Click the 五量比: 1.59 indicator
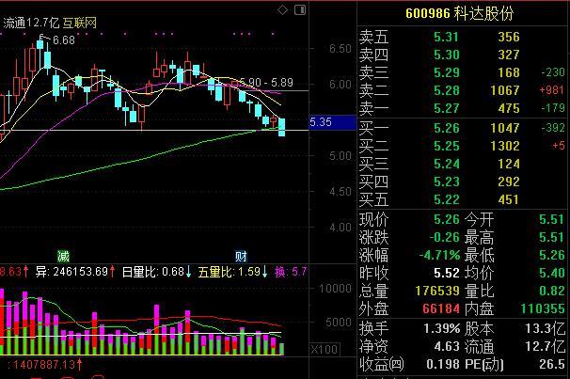570x379 pixels. [233, 272]
